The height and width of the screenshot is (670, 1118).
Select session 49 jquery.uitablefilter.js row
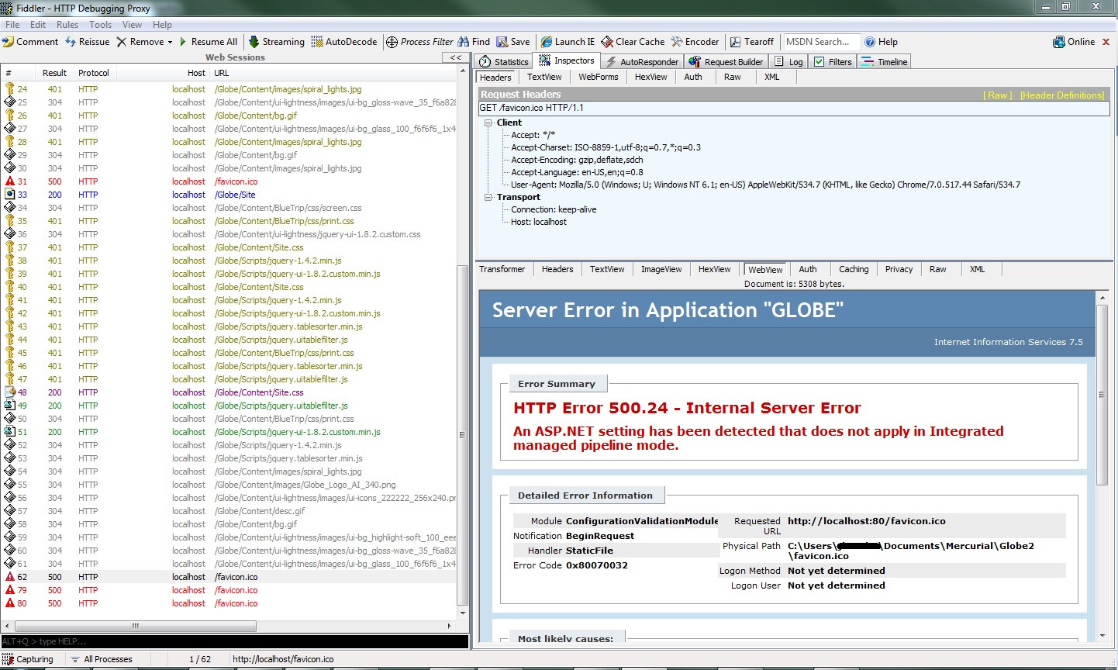(229, 406)
